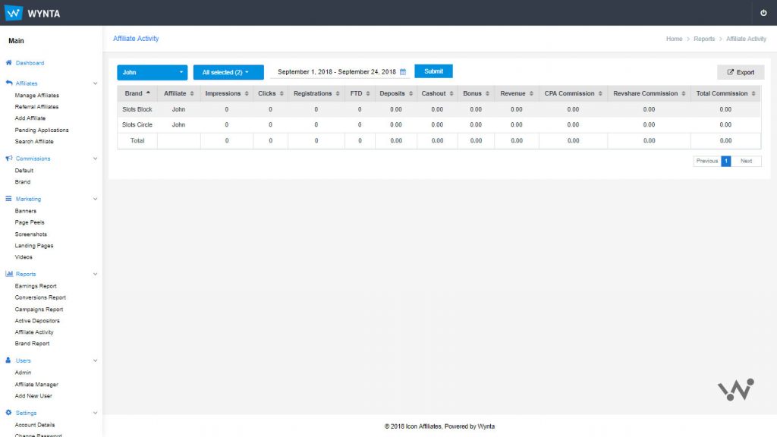Image resolution: width=777 pixels, height=437 pixels.
Task: Click the Affiliates arrow icon
Action: pyautogui.click(x=8, y=83)
